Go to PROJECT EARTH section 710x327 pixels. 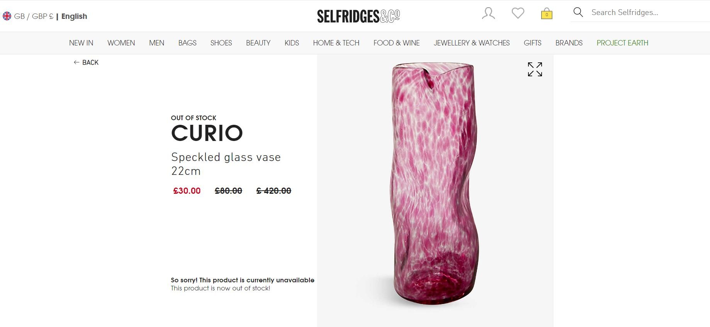622,43
